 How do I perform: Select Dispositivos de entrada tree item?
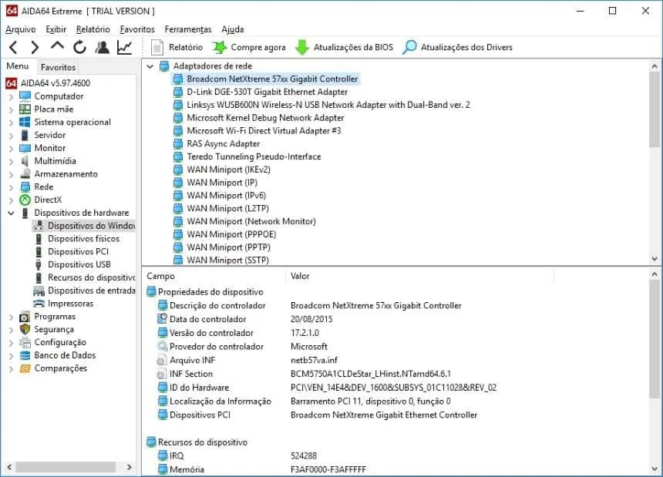coord(85,291)
